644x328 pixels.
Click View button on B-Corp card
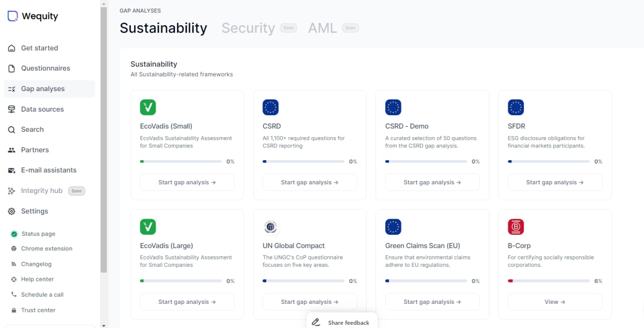(555, 302)
